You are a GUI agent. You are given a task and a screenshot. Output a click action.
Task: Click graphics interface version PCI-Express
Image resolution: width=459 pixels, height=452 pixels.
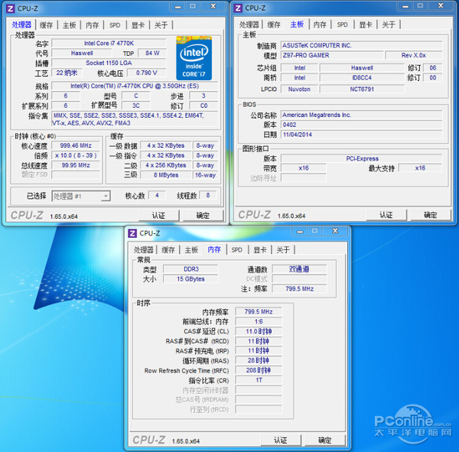(361, 158)
